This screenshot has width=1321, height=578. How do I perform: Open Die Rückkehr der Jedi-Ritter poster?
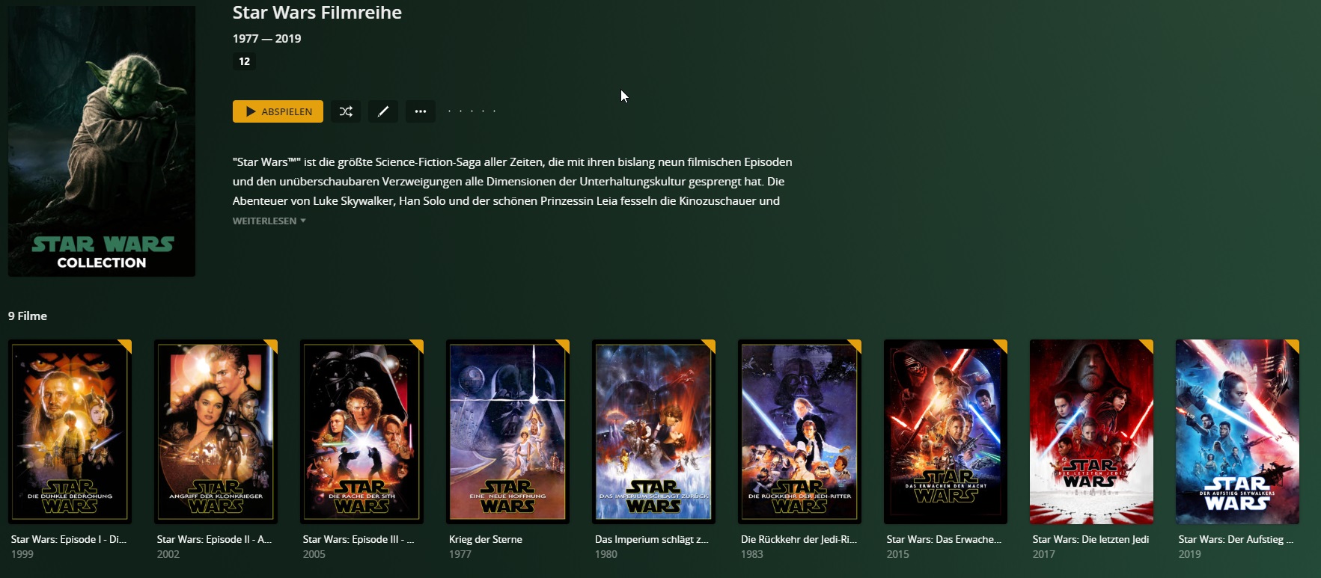[x=799, y=431]
